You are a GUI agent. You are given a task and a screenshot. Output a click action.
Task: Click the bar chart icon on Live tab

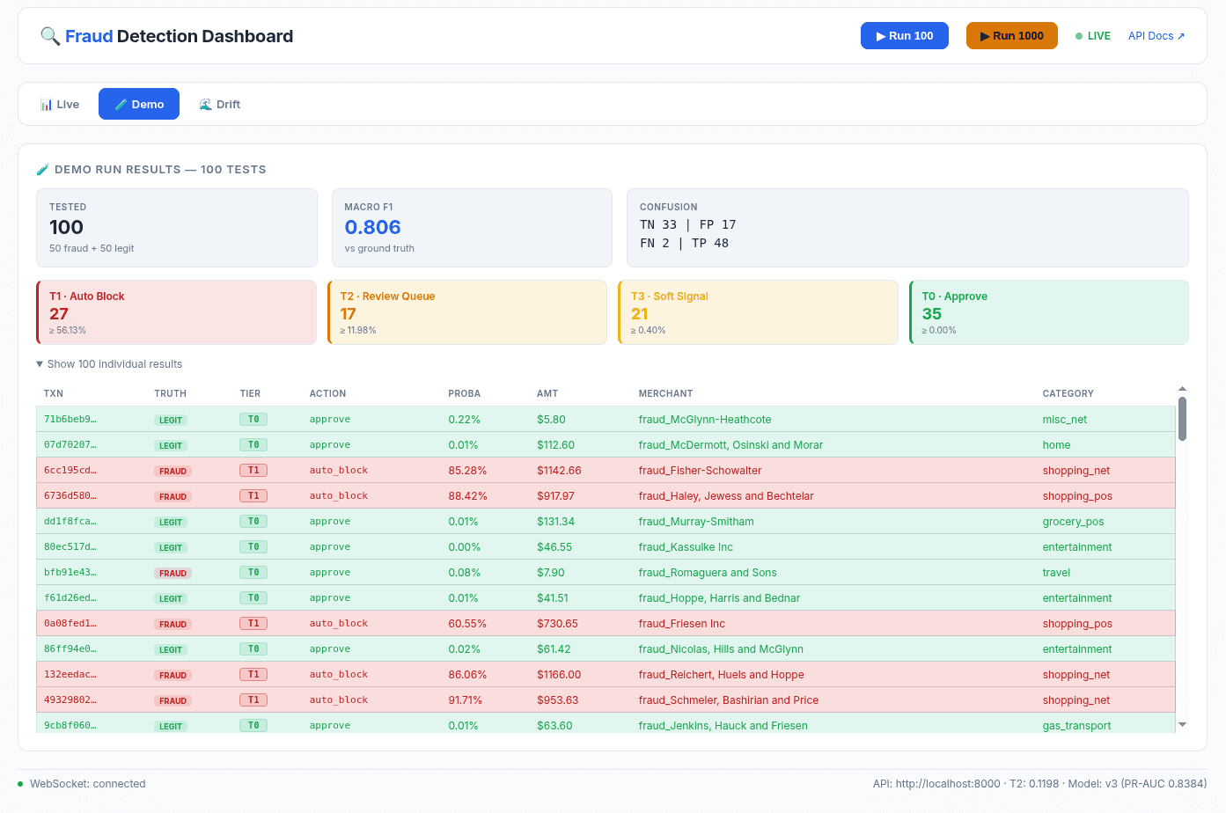tap(46, 105)
